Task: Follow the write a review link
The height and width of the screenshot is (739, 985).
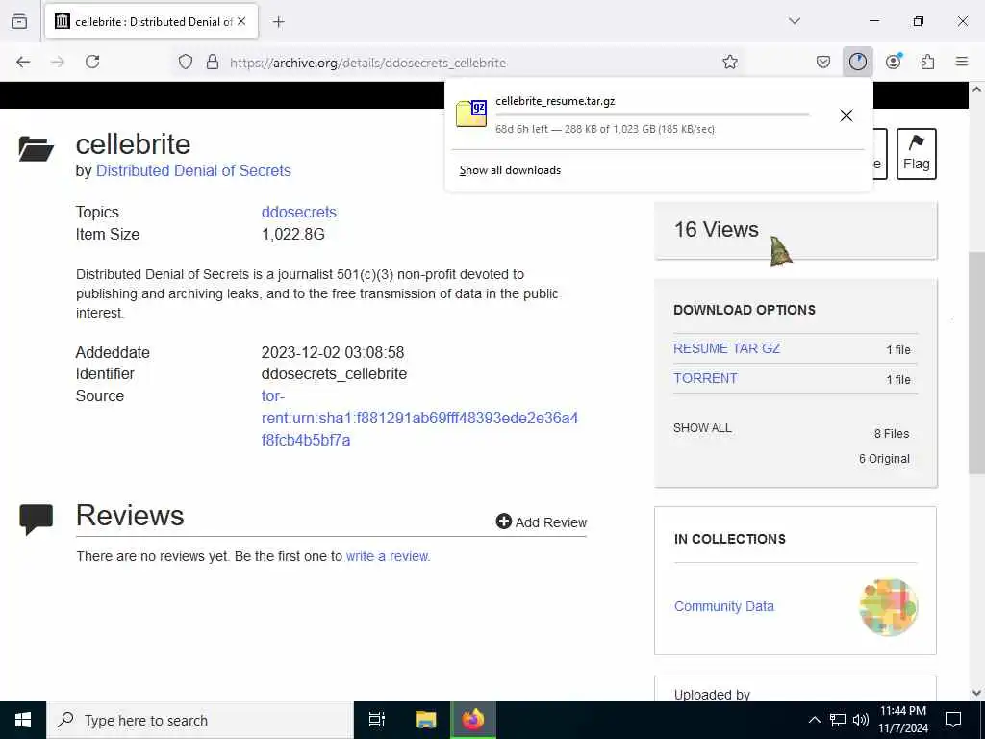Action: point(388,556)
